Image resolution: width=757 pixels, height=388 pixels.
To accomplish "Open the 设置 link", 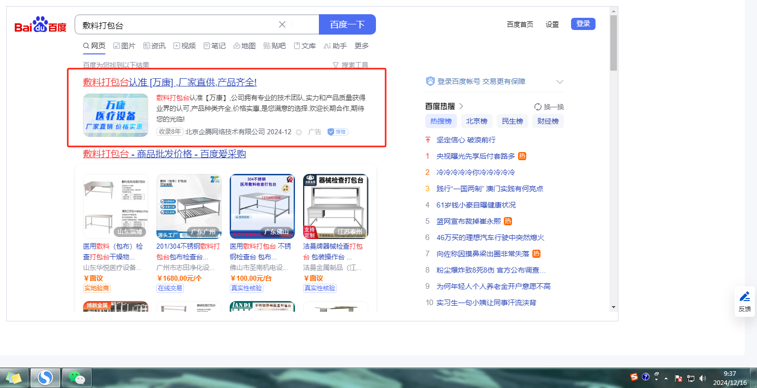I will pos(552,24).
